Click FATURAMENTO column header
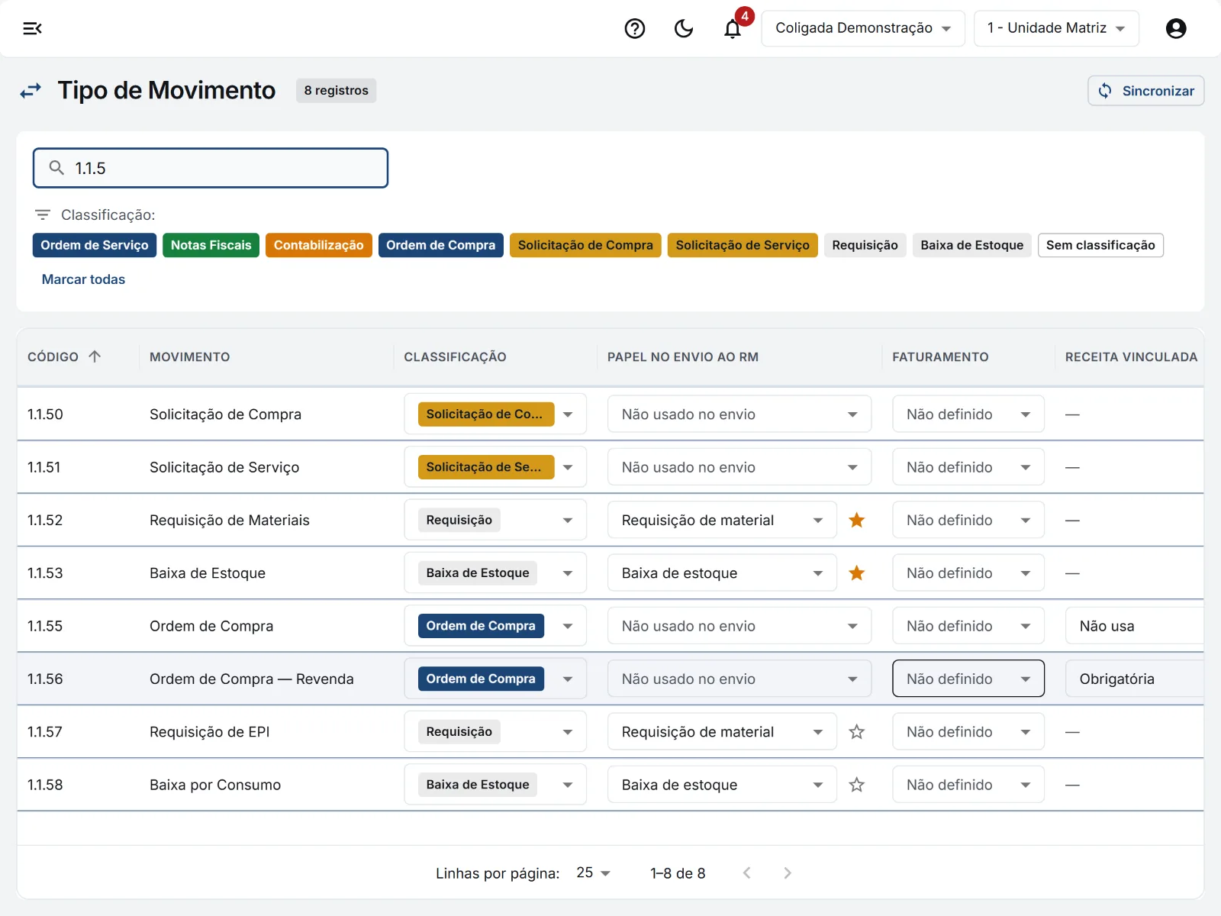The width and height of the screenshot is (1221, 916). 940,356
